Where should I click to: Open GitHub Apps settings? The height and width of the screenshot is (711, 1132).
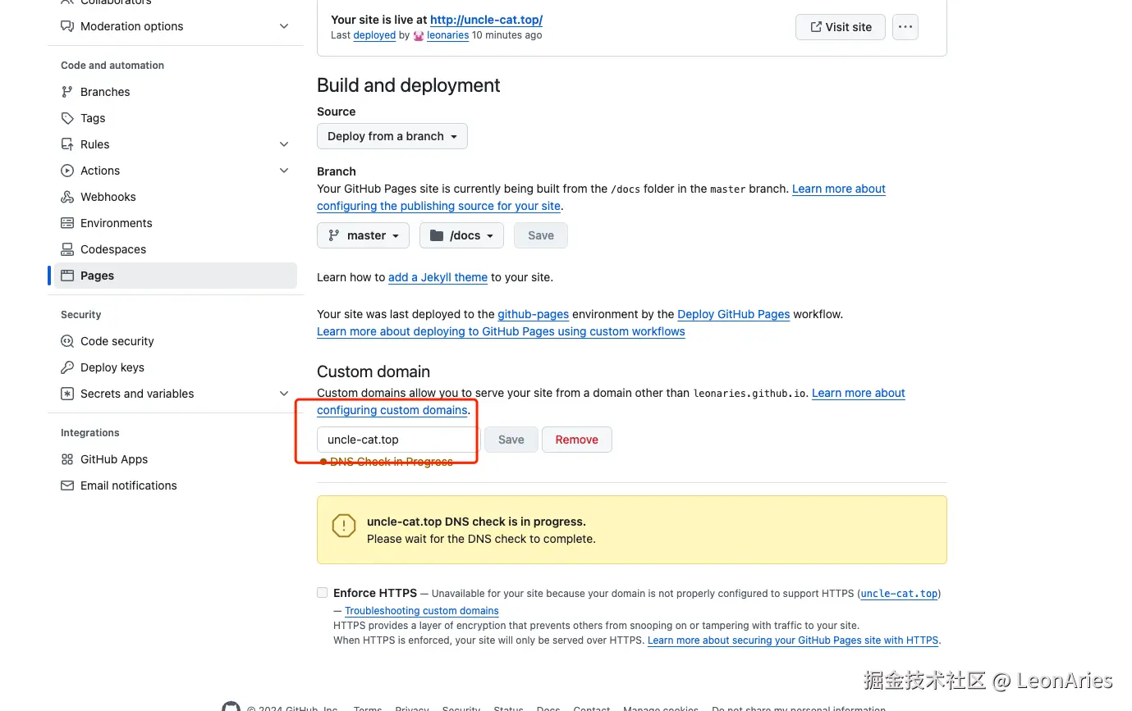click(x=176, y=459)
